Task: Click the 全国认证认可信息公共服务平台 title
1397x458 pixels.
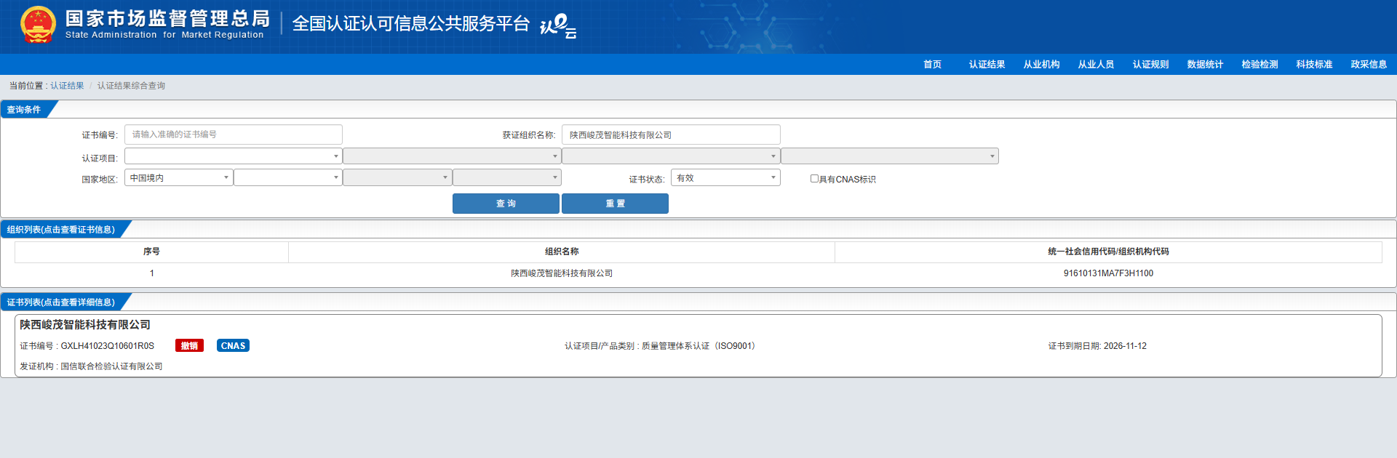Action: click(x=410, y=24)
